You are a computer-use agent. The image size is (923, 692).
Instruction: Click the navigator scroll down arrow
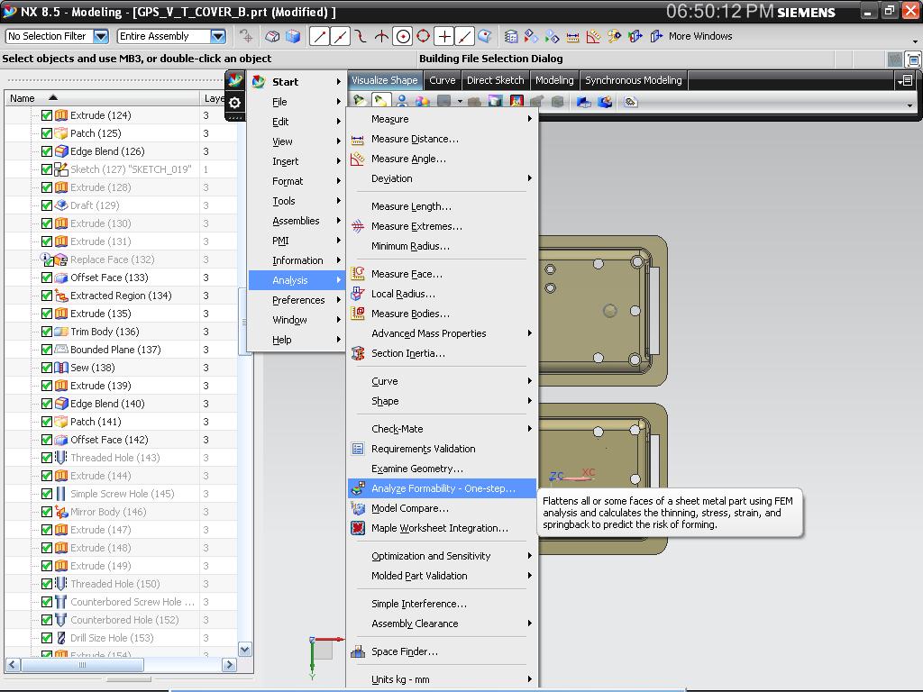point(245,650)
